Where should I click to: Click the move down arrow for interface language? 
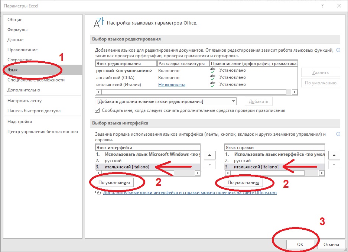tap(209, 165)
